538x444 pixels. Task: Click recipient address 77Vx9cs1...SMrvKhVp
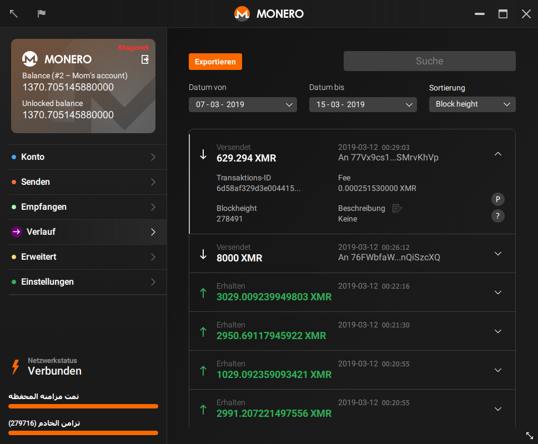(x=395, y=158)
